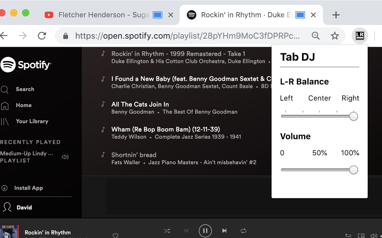
Task: Open Your Library
Action: (x=32, y=121)
